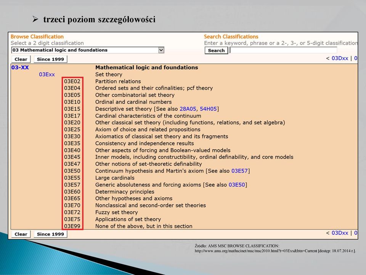Click the 'Mathematical logic and foundations' table heading
Screen dimensions: 366x275
pyautogui.click(x=146, y=67)
